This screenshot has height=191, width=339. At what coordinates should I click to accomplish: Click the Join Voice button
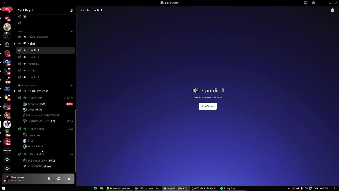[208, 106]
